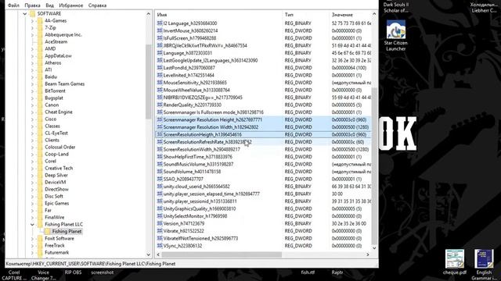Select the Beam Team Games folder icon
This screenshot has height=281, width=501.
tap(40, 84)
